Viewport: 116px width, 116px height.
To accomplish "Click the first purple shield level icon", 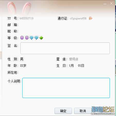I will coord(22,38).
